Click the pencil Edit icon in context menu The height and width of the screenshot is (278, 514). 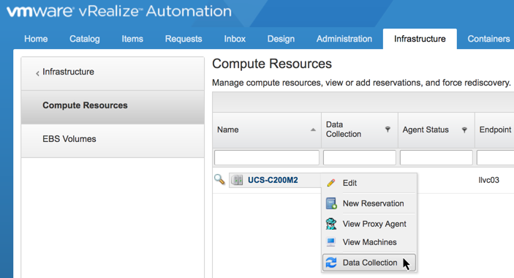[x=331, y=183]
